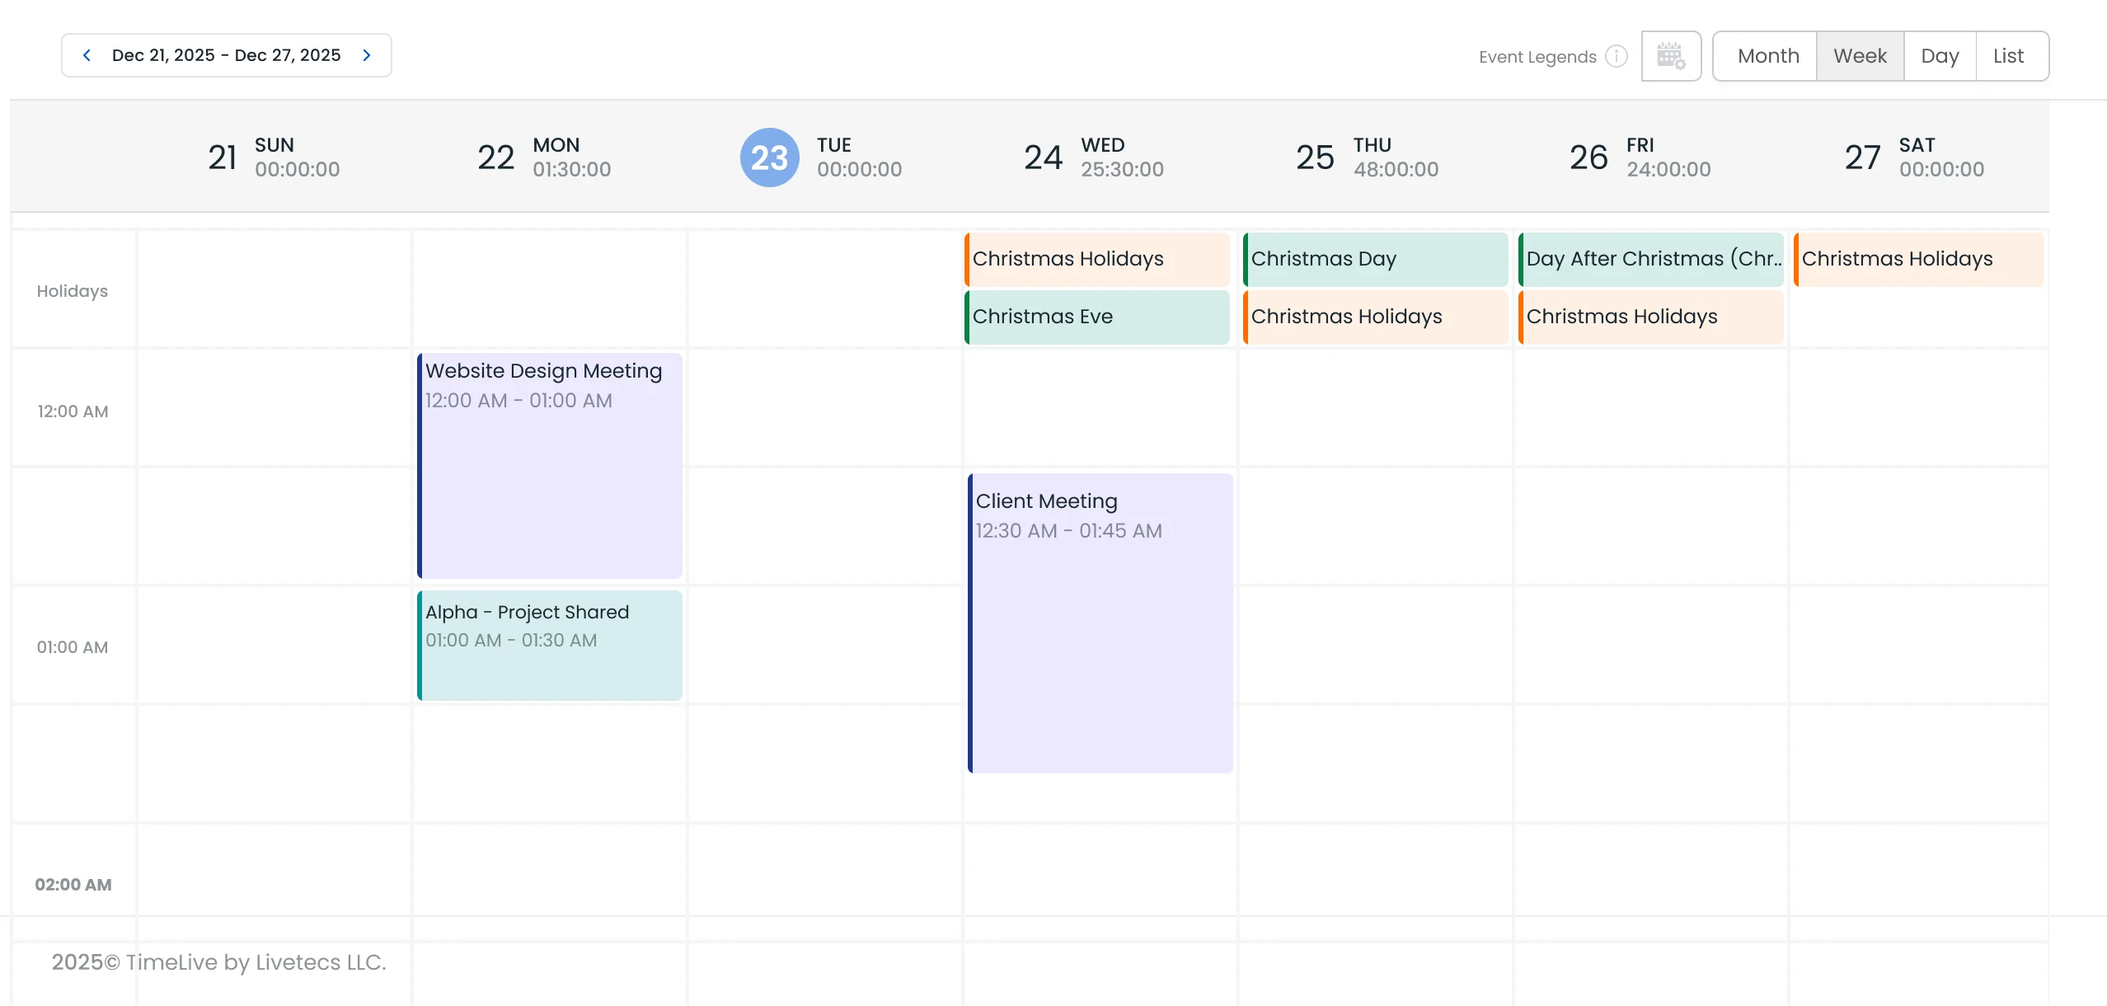Open calendar settings icon
Viewport: 2107px width, 1006px height.
coord(1671,56)
